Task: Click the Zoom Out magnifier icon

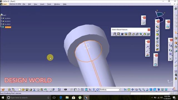Action: (x=144, y=89)
